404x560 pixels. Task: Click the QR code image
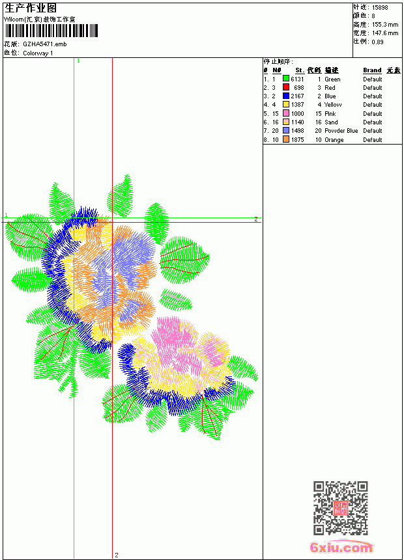coord(341,507)
